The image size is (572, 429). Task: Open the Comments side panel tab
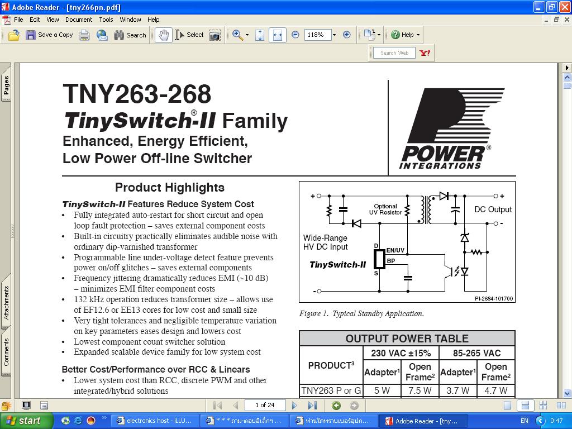[6, 352]
